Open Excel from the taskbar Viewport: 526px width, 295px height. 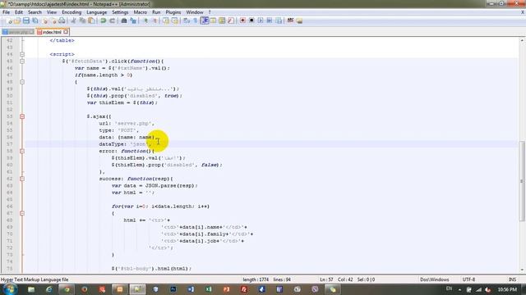pyautogui.click(x=209, y=289)
